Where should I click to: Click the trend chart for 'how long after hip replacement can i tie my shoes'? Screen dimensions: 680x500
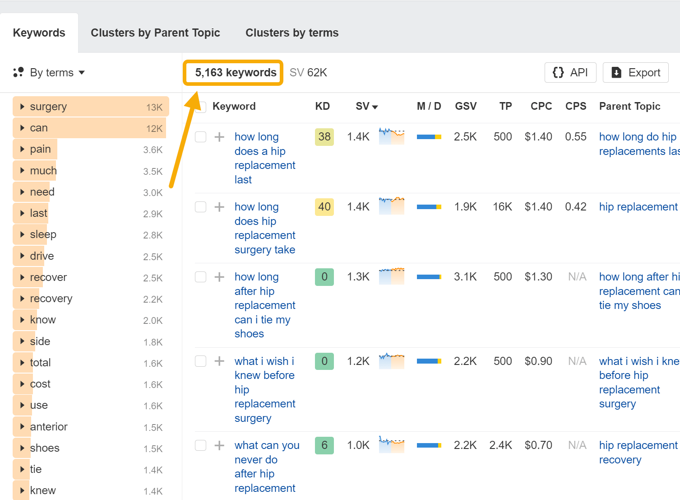pyautogui.click(x=391, y=276)
